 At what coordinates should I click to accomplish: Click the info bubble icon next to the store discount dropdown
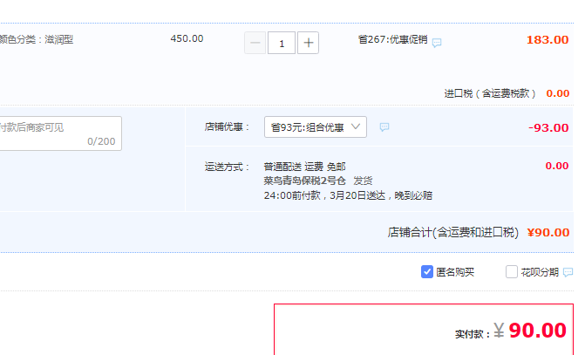[x=384, y=127]
